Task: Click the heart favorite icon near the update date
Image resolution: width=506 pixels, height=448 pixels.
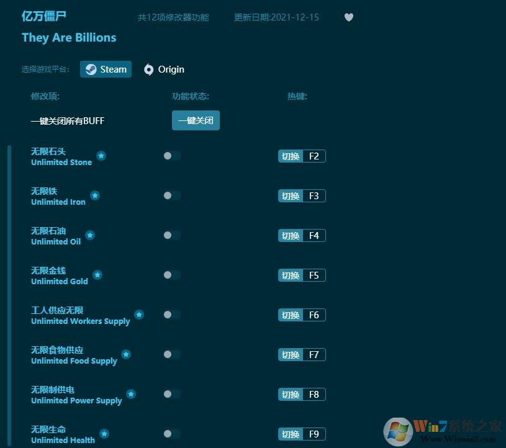Action: coord(348,17)
